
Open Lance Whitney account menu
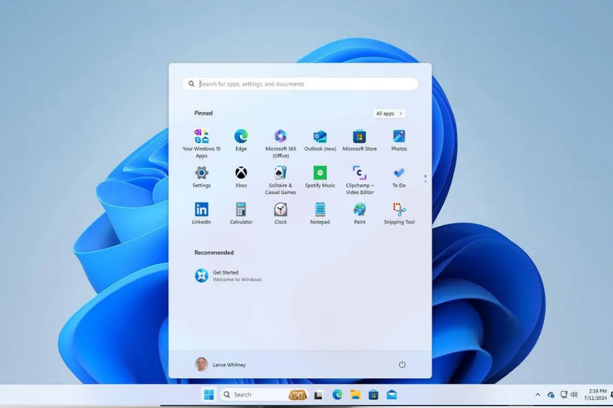[220, 364]
